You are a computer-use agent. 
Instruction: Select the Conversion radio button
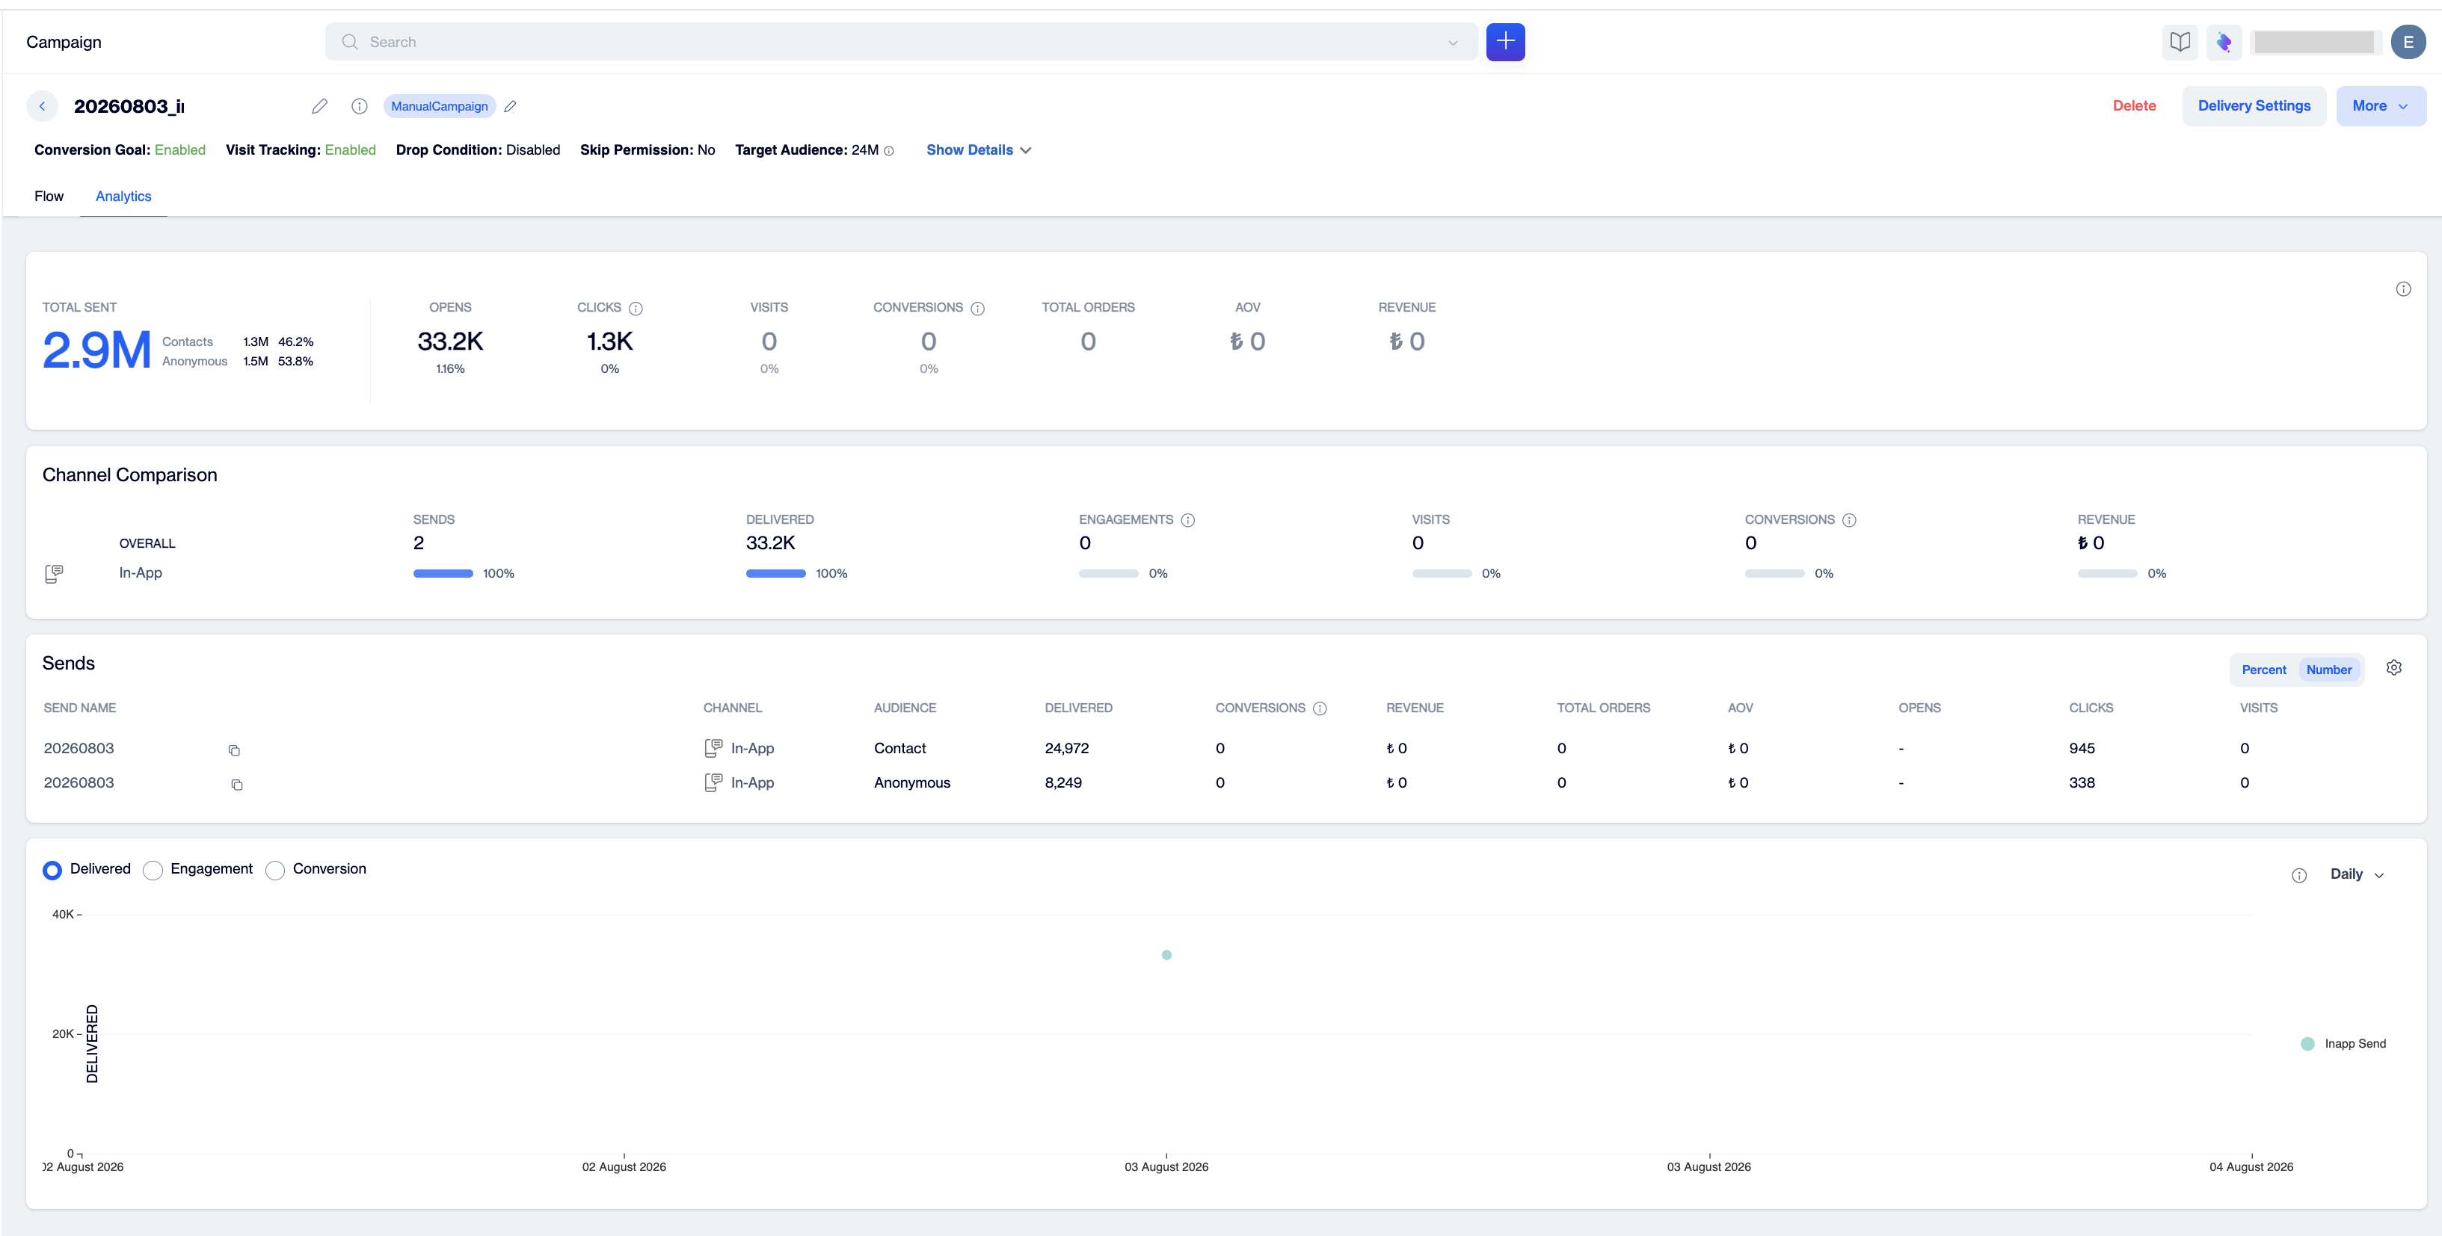click(275, 871)
